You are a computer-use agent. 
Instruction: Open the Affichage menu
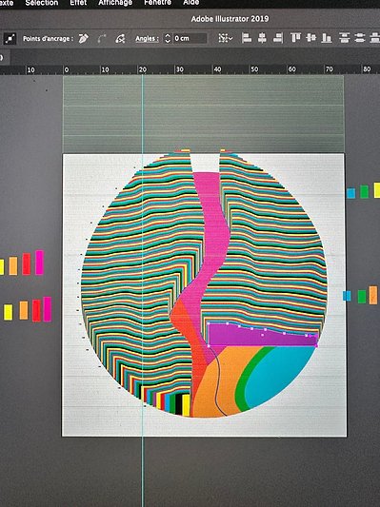point(115,3)
